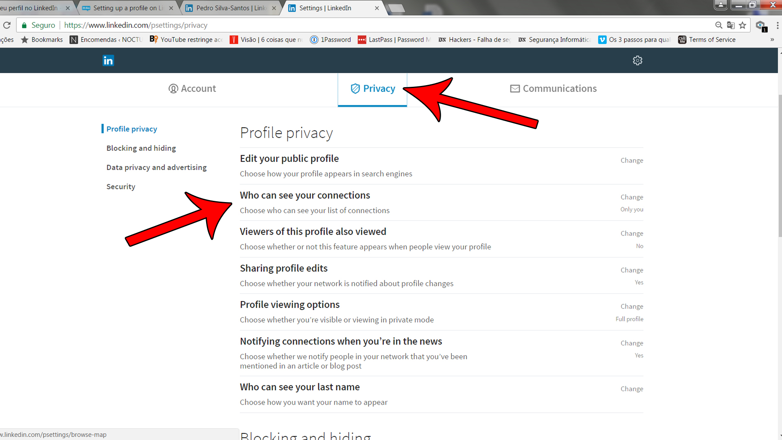Change Who can see your last name

(x=632, y=389)
